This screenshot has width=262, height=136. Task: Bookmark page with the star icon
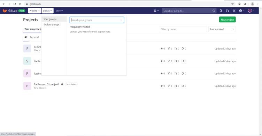(x=232, y=4)
